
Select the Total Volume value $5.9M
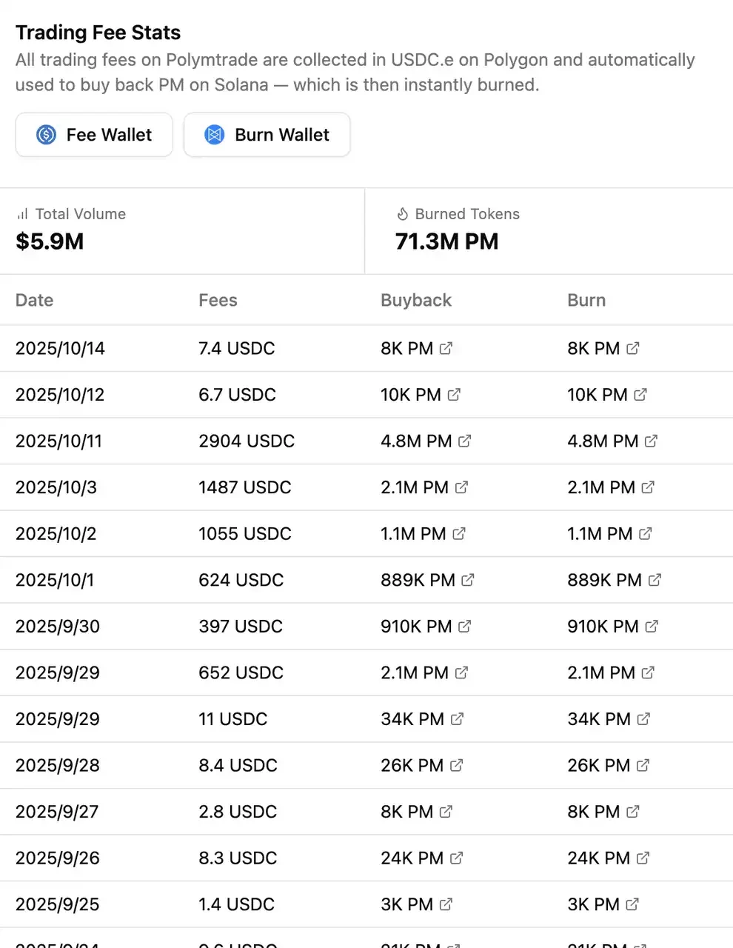coord(49,241)
